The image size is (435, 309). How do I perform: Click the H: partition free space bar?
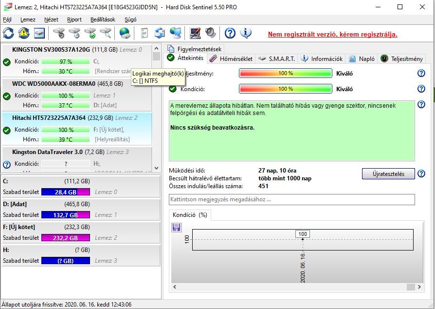[66, 261]
